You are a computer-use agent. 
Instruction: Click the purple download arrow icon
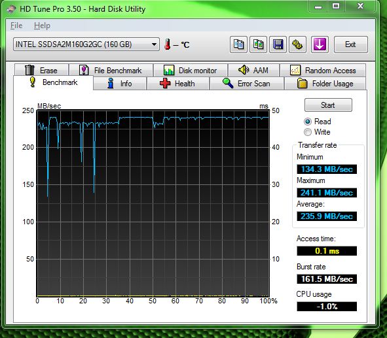tap(320, 44)
